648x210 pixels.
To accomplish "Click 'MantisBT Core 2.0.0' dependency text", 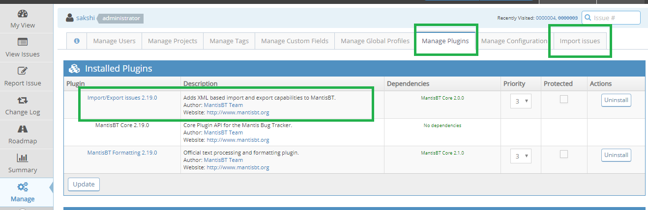I will click(x=442, y=98).
